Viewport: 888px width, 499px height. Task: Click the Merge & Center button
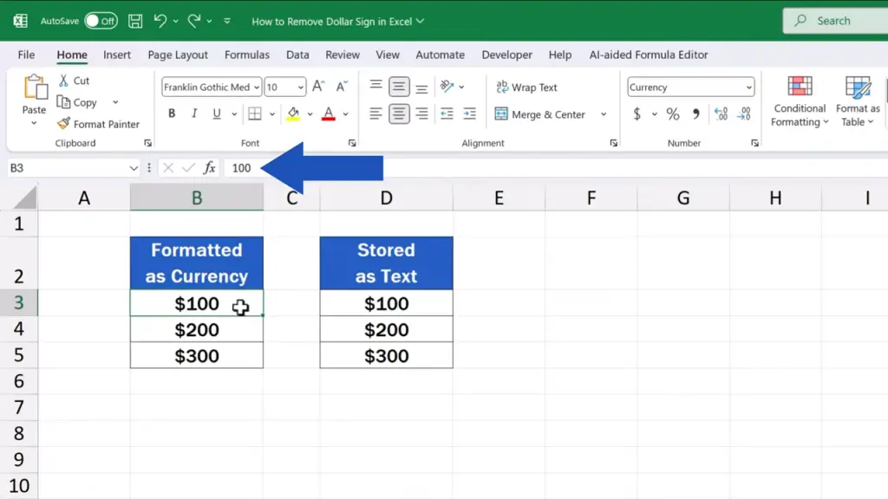[540, 114]
